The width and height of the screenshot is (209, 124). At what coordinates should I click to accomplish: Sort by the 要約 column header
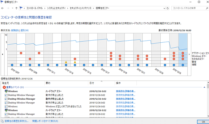click(66, 83)
